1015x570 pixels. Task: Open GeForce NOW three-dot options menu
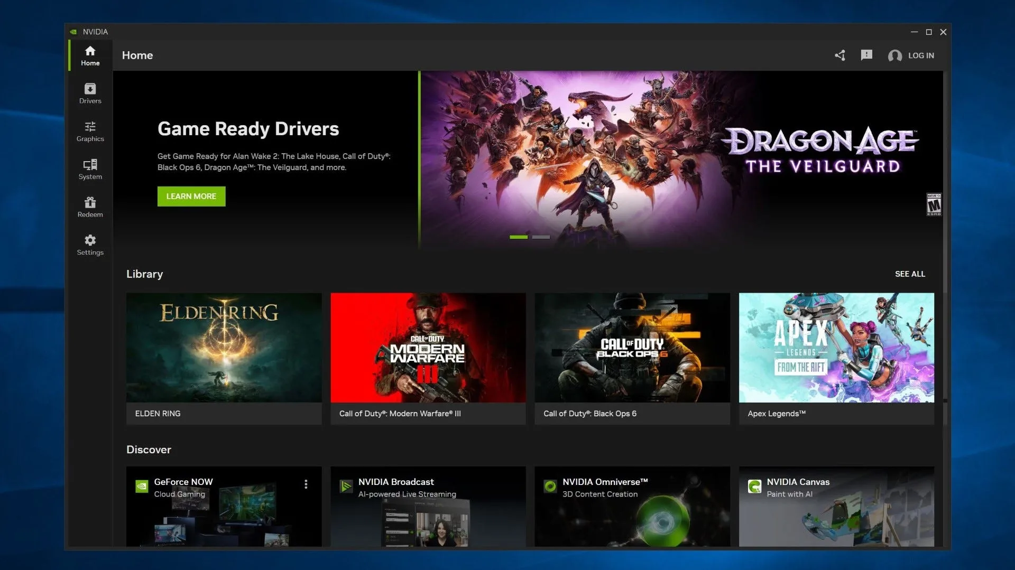(306, 484)
